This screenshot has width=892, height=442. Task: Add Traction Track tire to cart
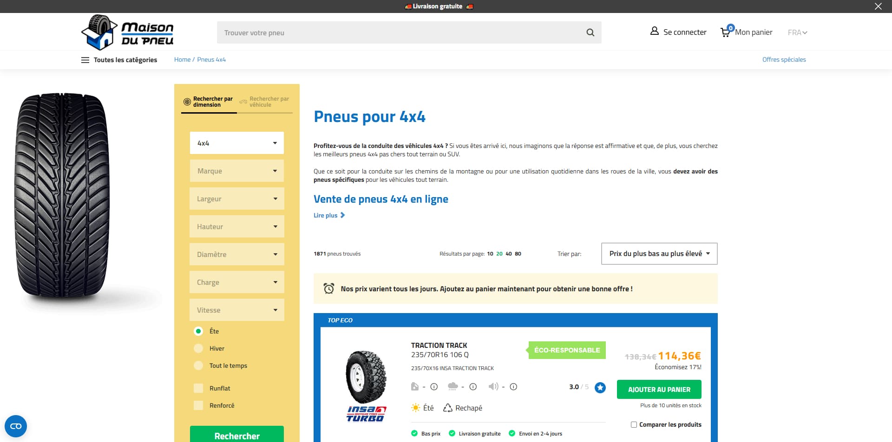pyautogui.click(x=659, y=390)
